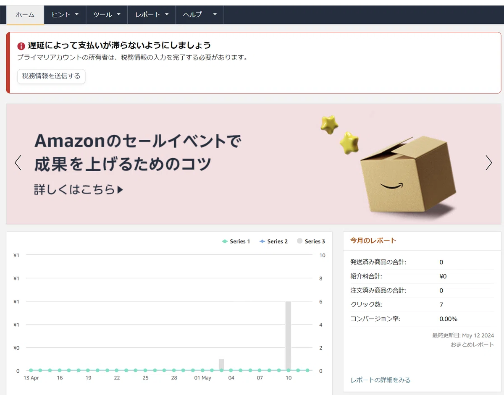This screenshot has height=395, width=504.
Task: Click the tall gray bar at 10 May
Action: [x=288, y=336]
